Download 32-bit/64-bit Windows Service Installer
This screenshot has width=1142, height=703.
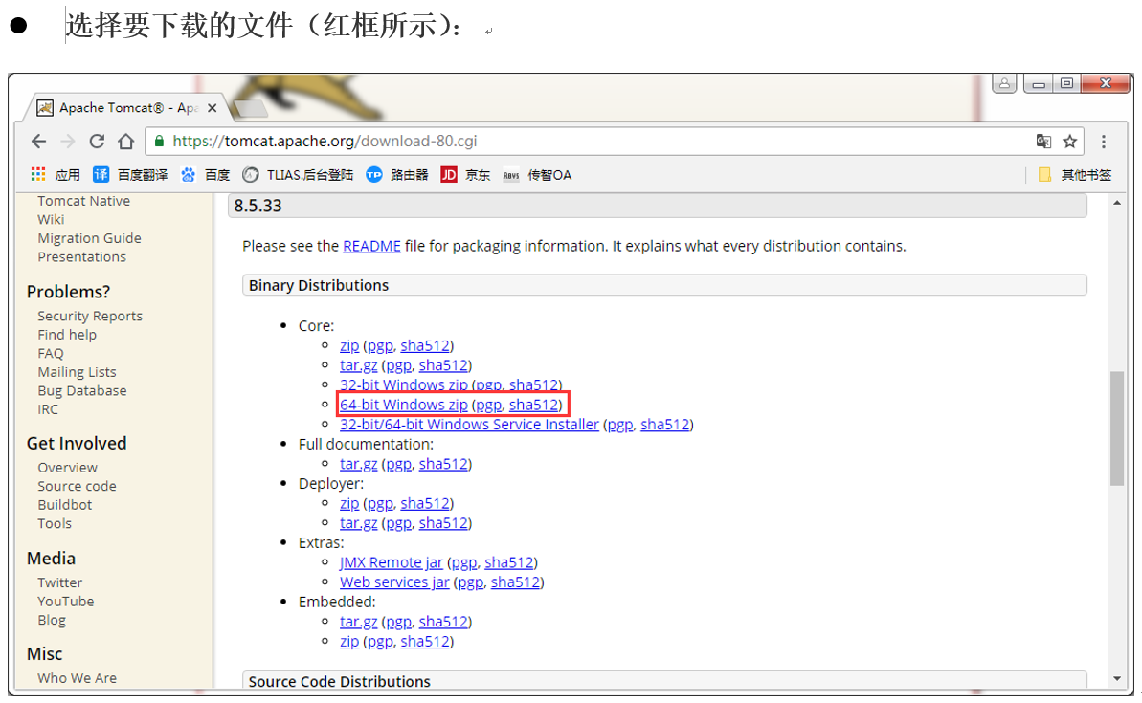tap(469, 425)
